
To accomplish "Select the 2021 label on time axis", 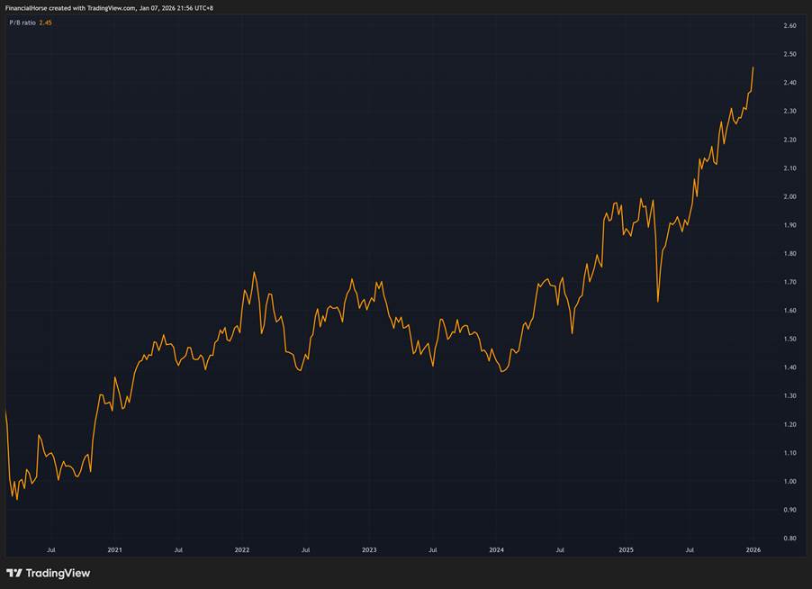I will (114, 548).
